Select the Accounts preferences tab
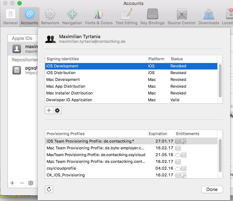 click(x=29, y=17)
